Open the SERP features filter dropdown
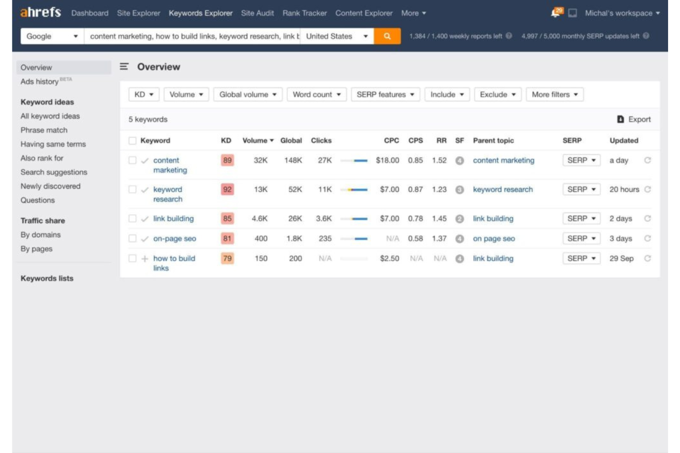 pos(385,95)
